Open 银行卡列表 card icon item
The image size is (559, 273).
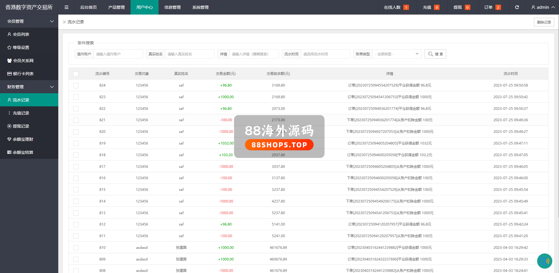(x=9, y=74)
